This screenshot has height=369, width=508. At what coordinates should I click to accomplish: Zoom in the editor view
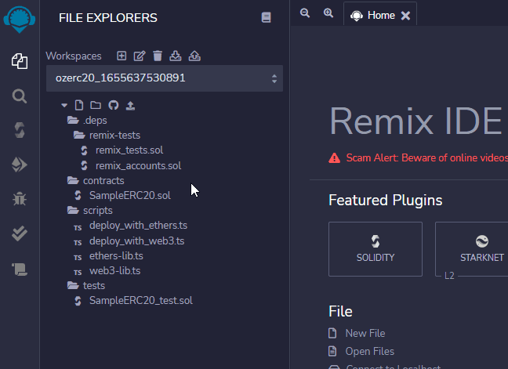(x=328, y=13)
